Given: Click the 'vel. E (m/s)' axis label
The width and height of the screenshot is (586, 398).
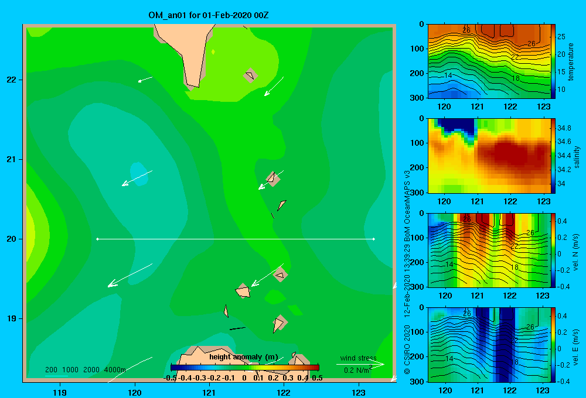Looking at the screenshot, I should [576, 346].
